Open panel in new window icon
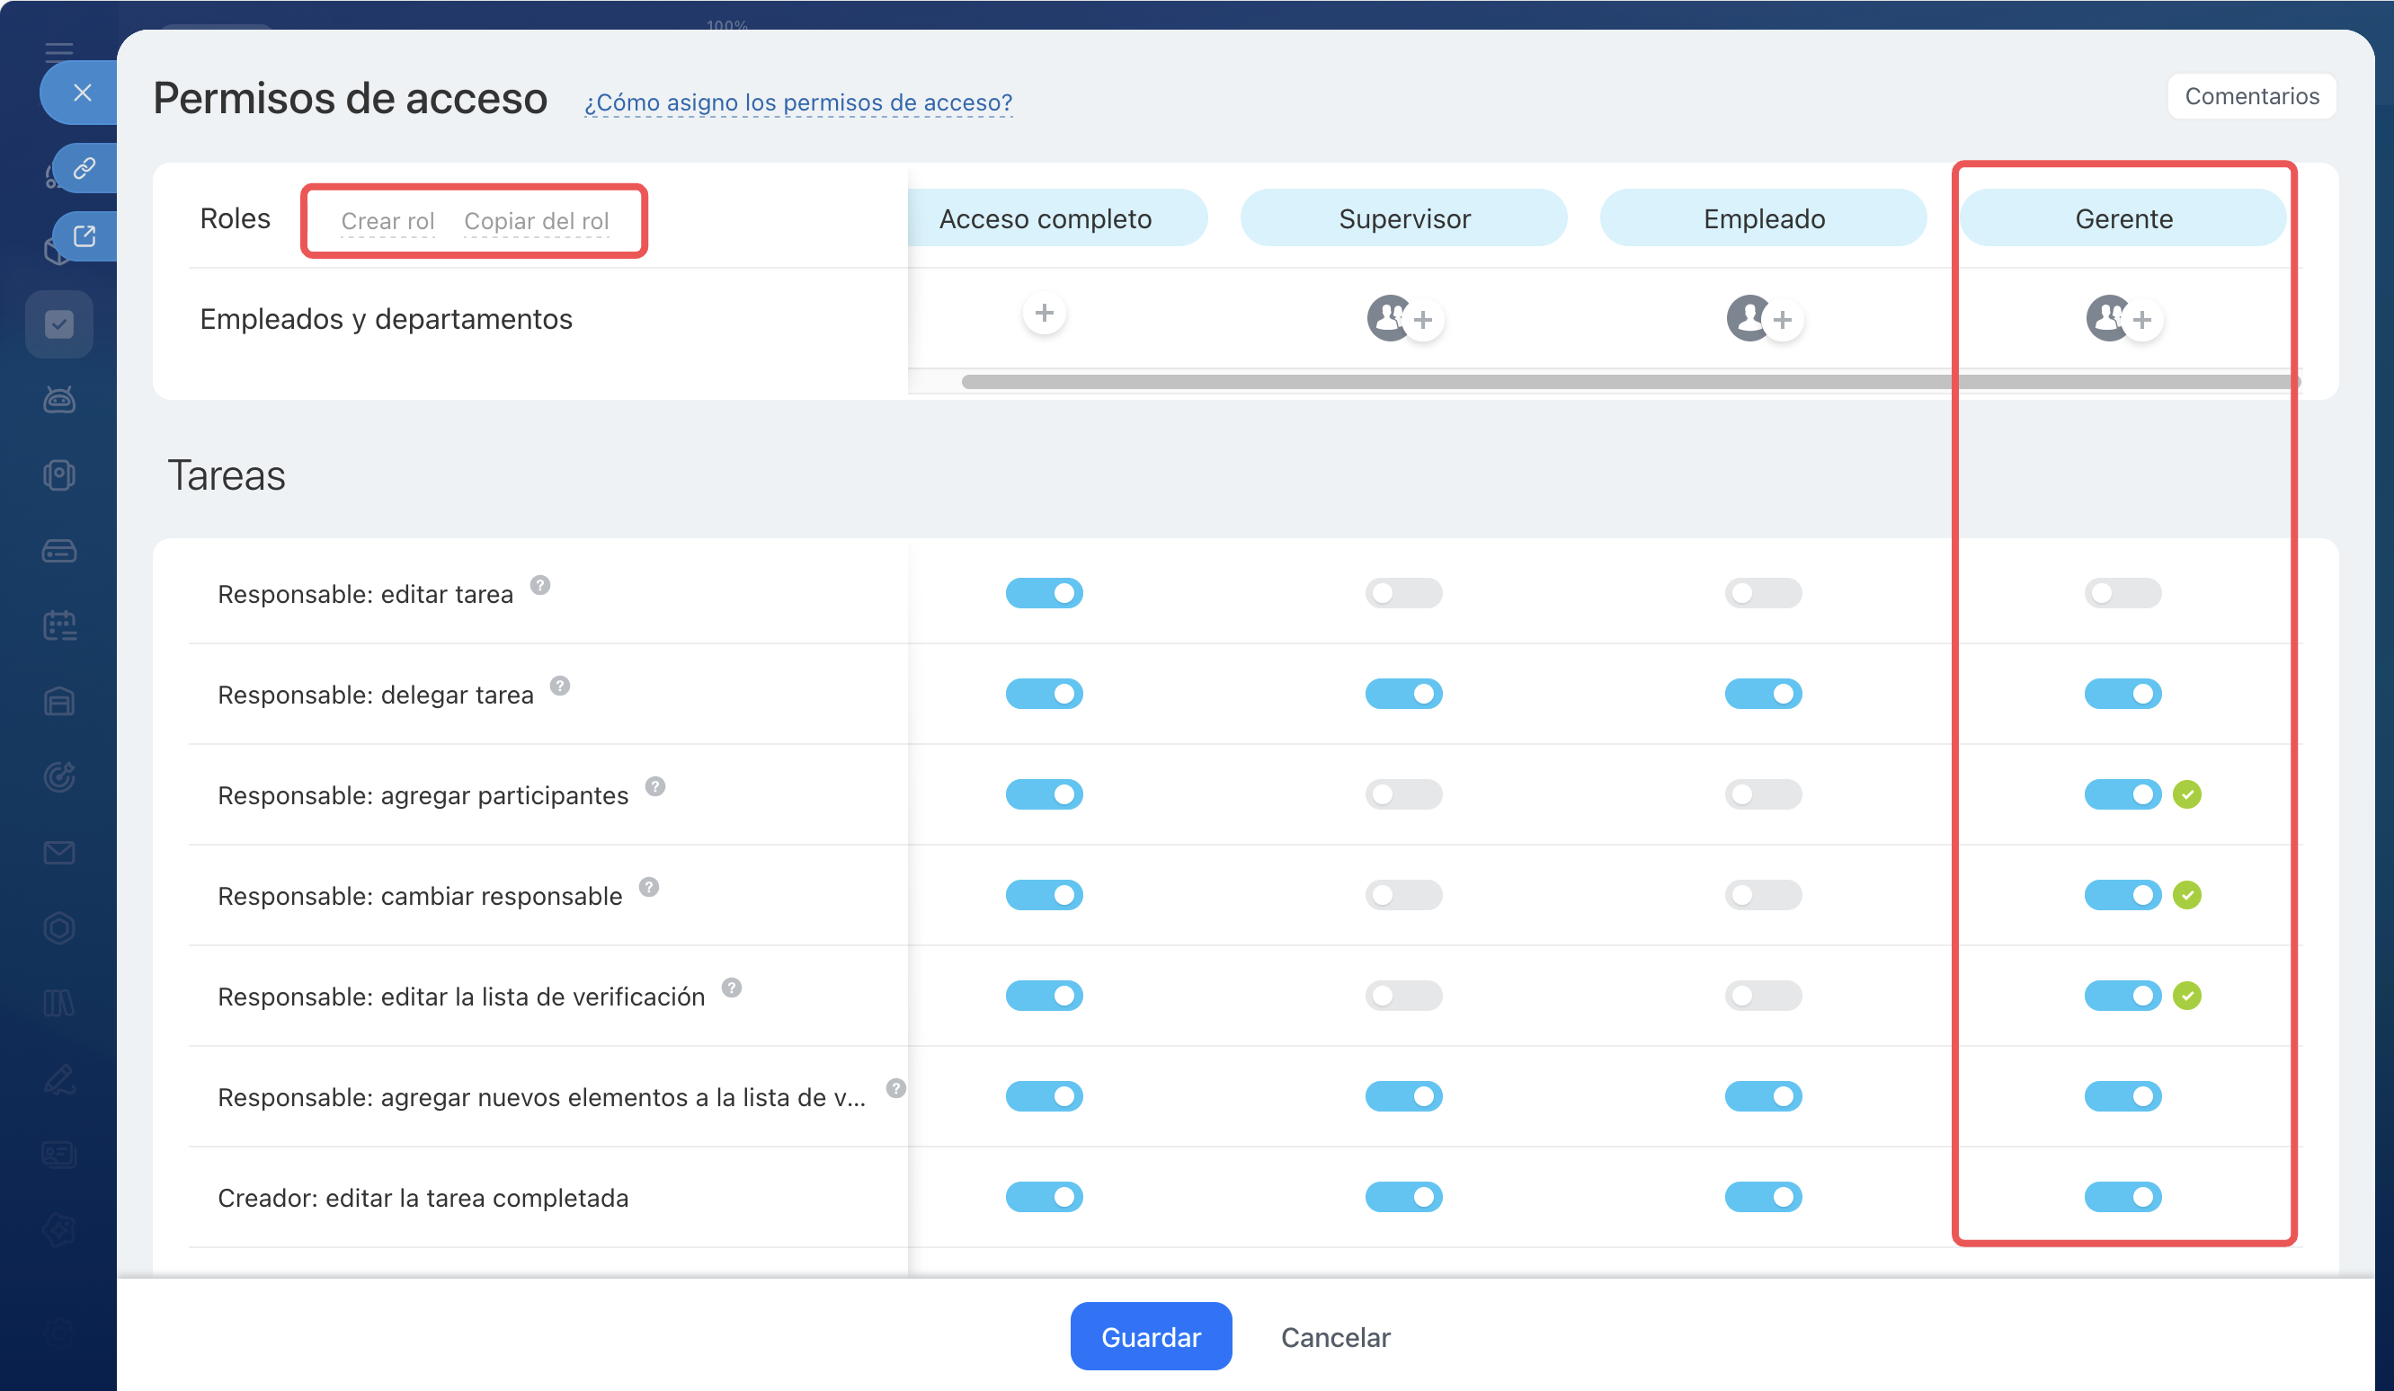The image size is (2394, 1391). 85,235
